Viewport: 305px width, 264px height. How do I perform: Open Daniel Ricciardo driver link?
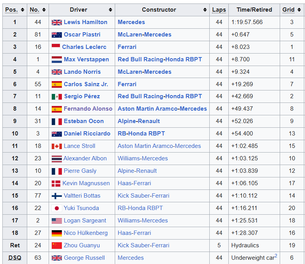point(87,134)
